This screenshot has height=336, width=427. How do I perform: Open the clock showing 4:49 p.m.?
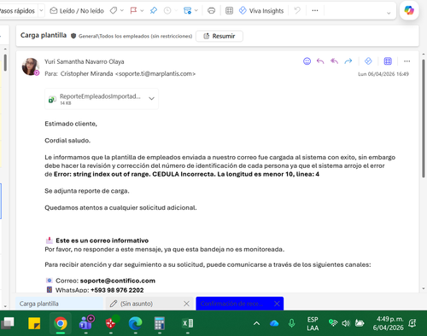(x=389, y=323)
